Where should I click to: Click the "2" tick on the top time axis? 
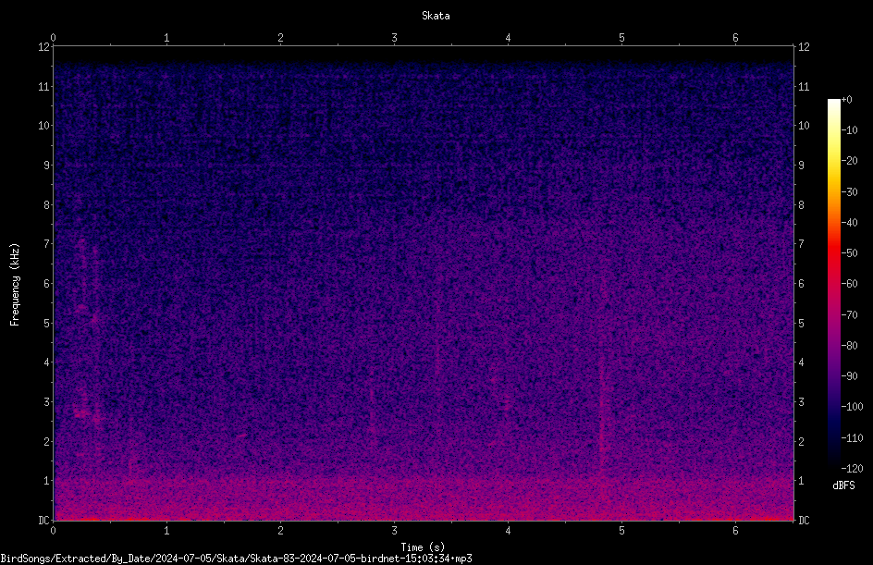pos(280,38)
